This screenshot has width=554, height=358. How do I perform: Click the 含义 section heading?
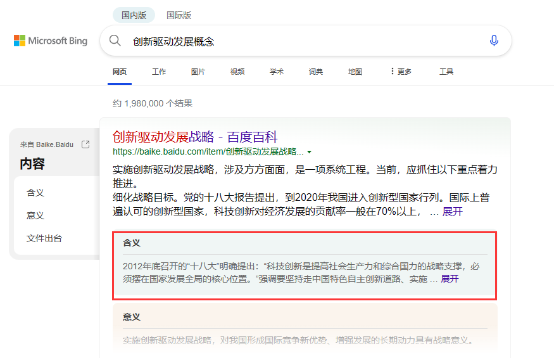click(132, 243)
